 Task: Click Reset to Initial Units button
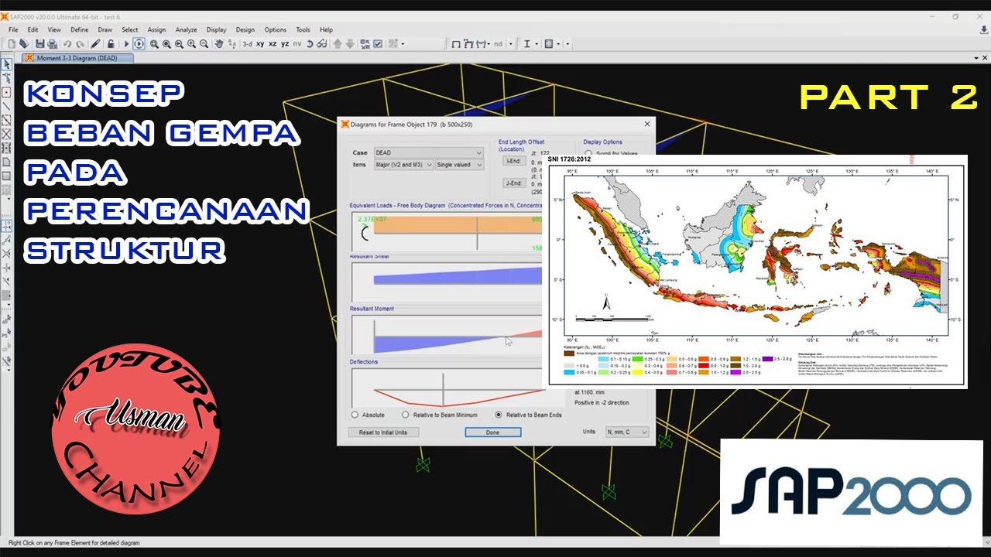click(x=383, y=432)
